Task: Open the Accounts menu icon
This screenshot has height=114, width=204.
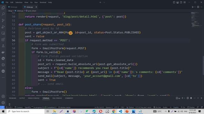Action: pos(3,96)
